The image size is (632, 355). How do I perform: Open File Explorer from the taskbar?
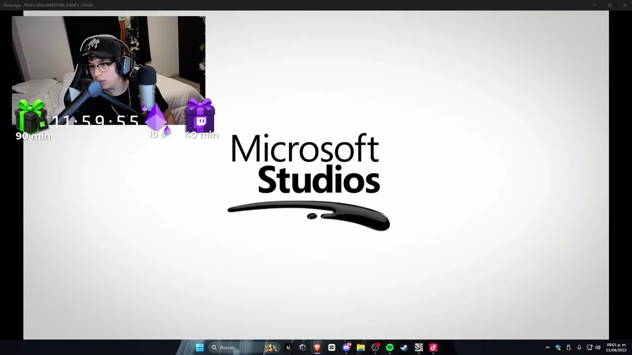click(361, 348)
